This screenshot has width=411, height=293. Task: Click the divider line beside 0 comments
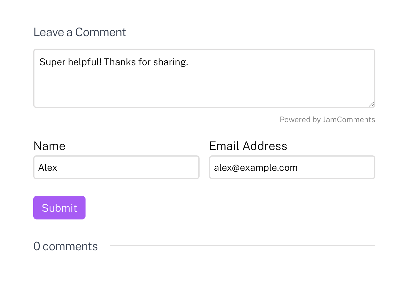tap(242, 246)
